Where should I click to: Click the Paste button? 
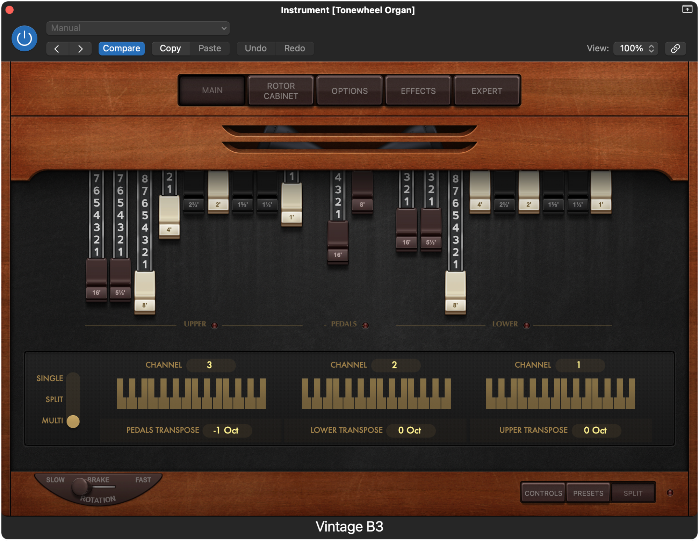coord(210,49)
